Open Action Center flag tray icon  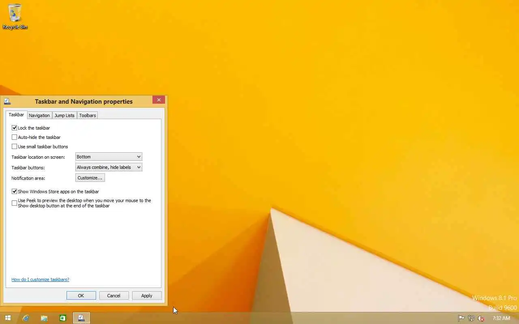(x=461, y=318)
